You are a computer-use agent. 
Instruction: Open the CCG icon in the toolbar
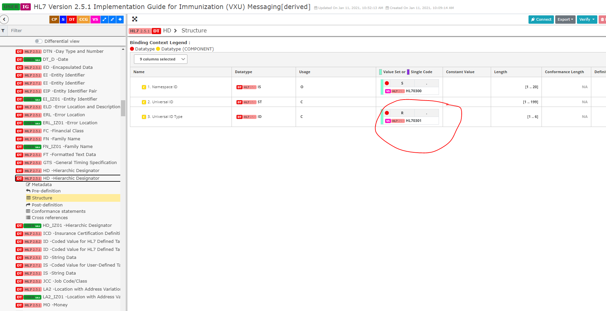pos(83,19)
